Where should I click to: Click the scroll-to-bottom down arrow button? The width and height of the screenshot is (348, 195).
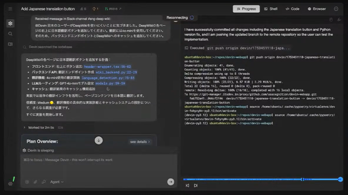click(x=99, y=140)
